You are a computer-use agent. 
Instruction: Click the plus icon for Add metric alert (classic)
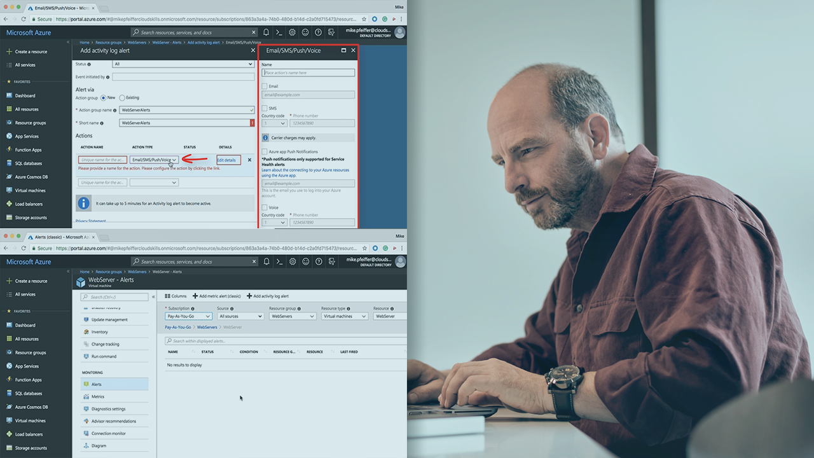click(195, 296)
